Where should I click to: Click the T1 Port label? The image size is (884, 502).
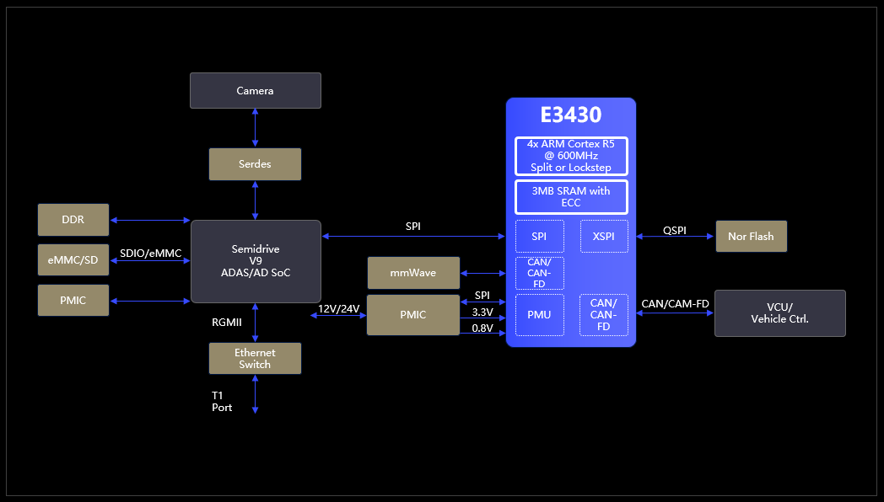222,402
